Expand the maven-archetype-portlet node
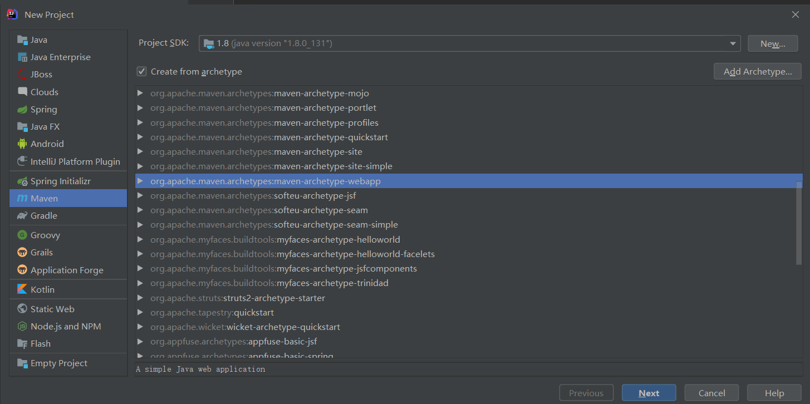Viewport: 810px width, 404px height. [x=140, y=107]
